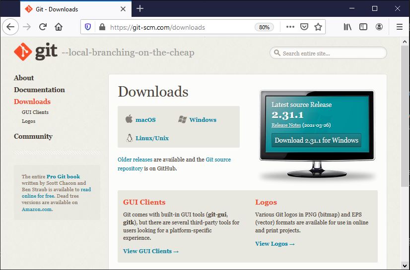Open GUI Clients sidebar sublink
410x270 pixels.
35,112
